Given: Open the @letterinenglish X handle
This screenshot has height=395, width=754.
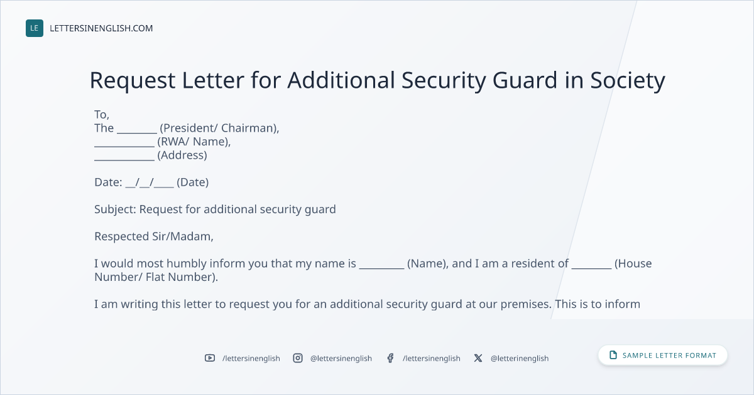Looking at the screenshot, I should point(520,358).
